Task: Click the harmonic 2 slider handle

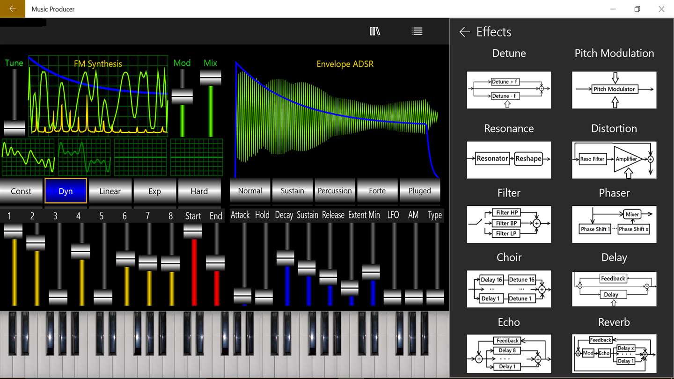Action: [36, 243]
